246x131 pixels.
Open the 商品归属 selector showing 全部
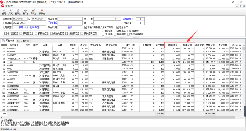[70, 27]
